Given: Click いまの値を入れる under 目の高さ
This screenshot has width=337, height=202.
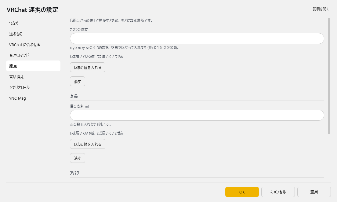Looking at the screenshot, I should (x=88, y=144).
